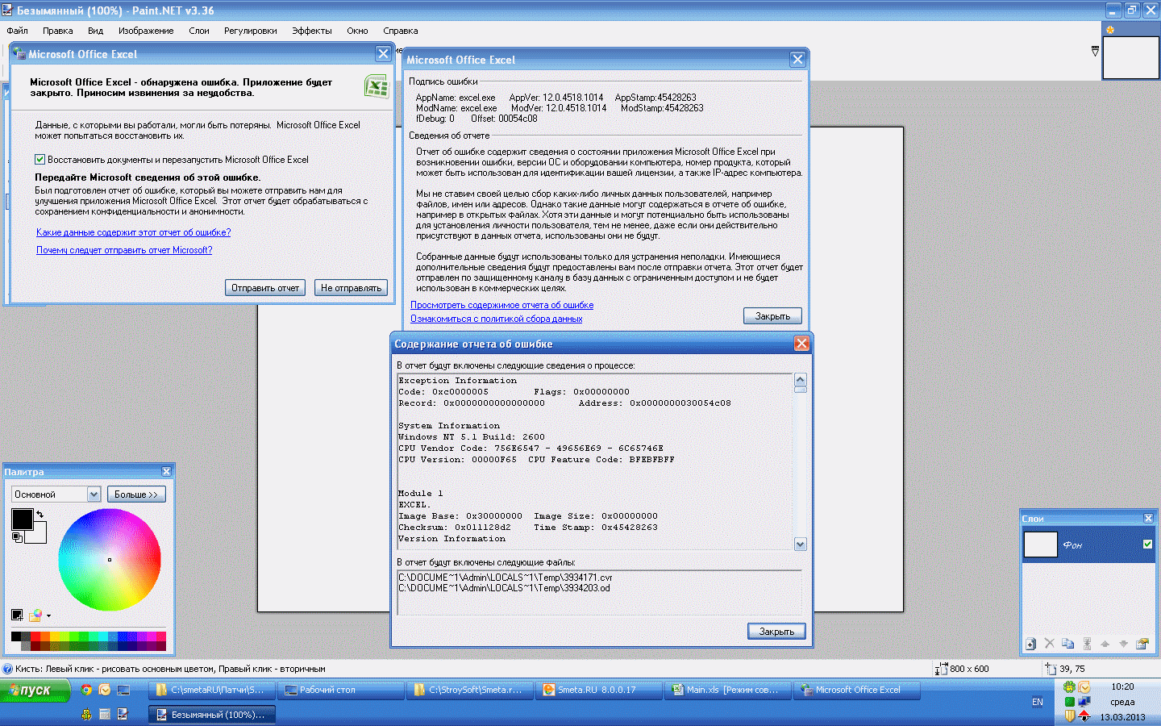Open the Изображение menu
The height and width of the screenshot is (726, 1161).
pyautogui.click(x=146, y=31)
